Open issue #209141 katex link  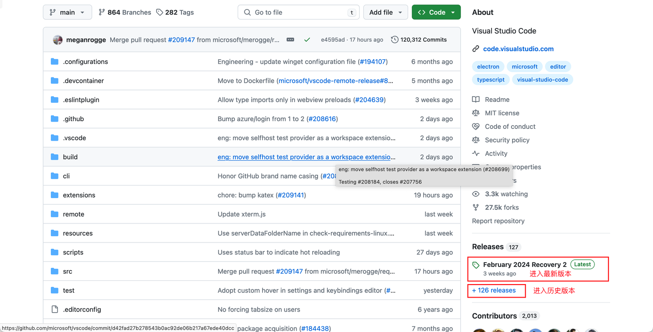tap(291, 195)
